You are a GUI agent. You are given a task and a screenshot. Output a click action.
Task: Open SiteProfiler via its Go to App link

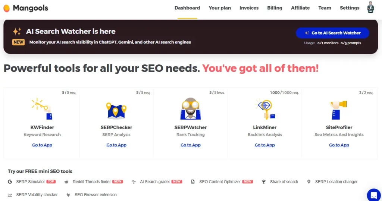tap(339, 145)
